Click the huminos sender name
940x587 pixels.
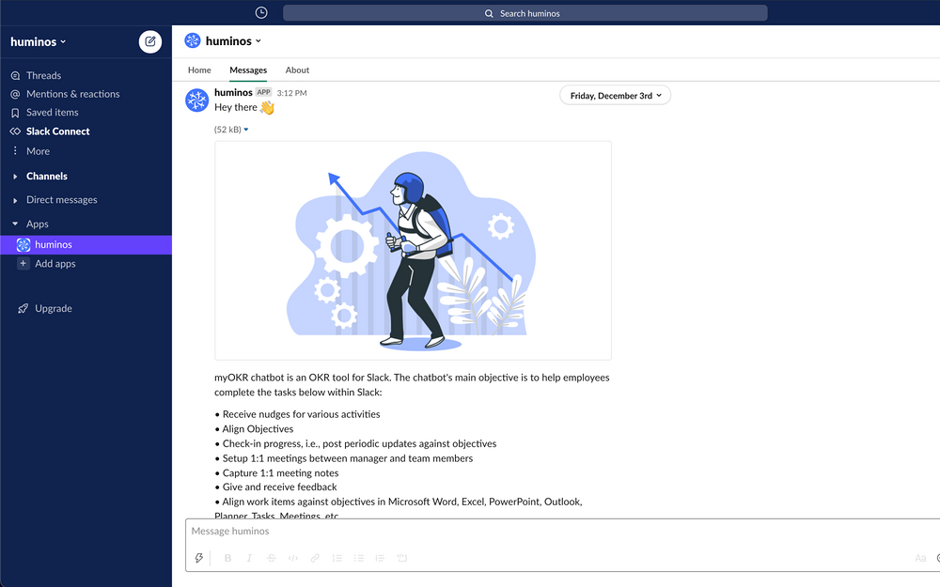point(233,92)
